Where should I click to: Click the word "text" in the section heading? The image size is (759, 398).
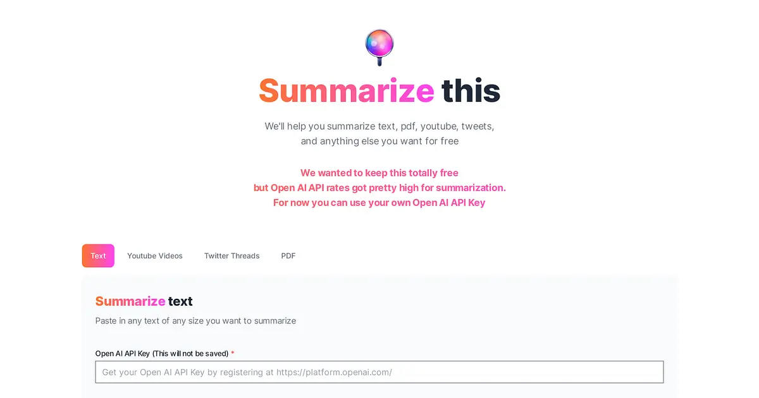[180, 301]
